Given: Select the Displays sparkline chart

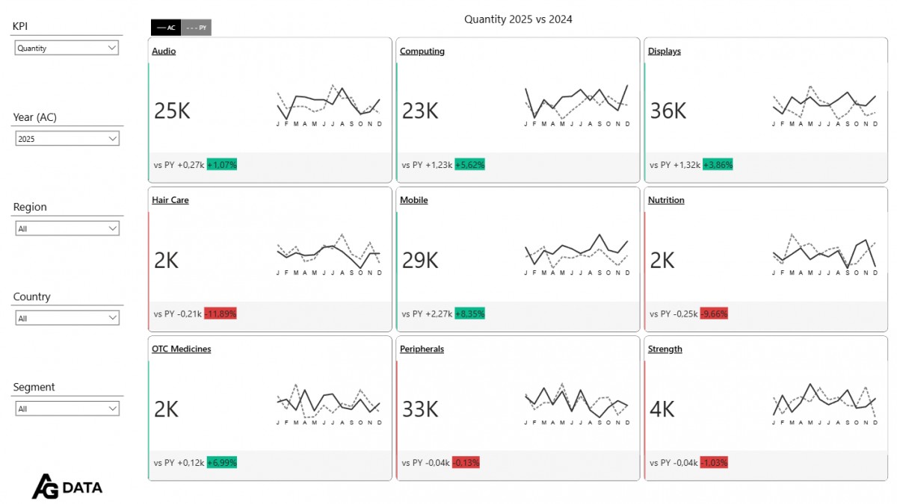Looking at the screenshot, I should (x=824, y=106).
